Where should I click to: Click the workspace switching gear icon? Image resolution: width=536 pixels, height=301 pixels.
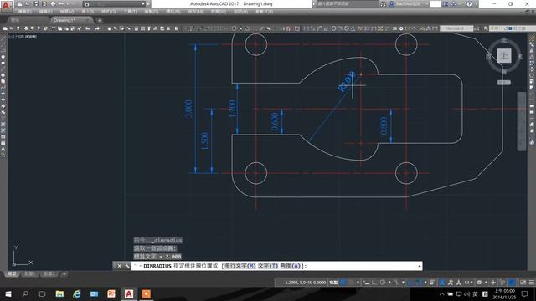(x=479, y=283)
